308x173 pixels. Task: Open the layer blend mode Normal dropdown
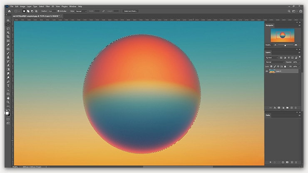click(274, 62)
